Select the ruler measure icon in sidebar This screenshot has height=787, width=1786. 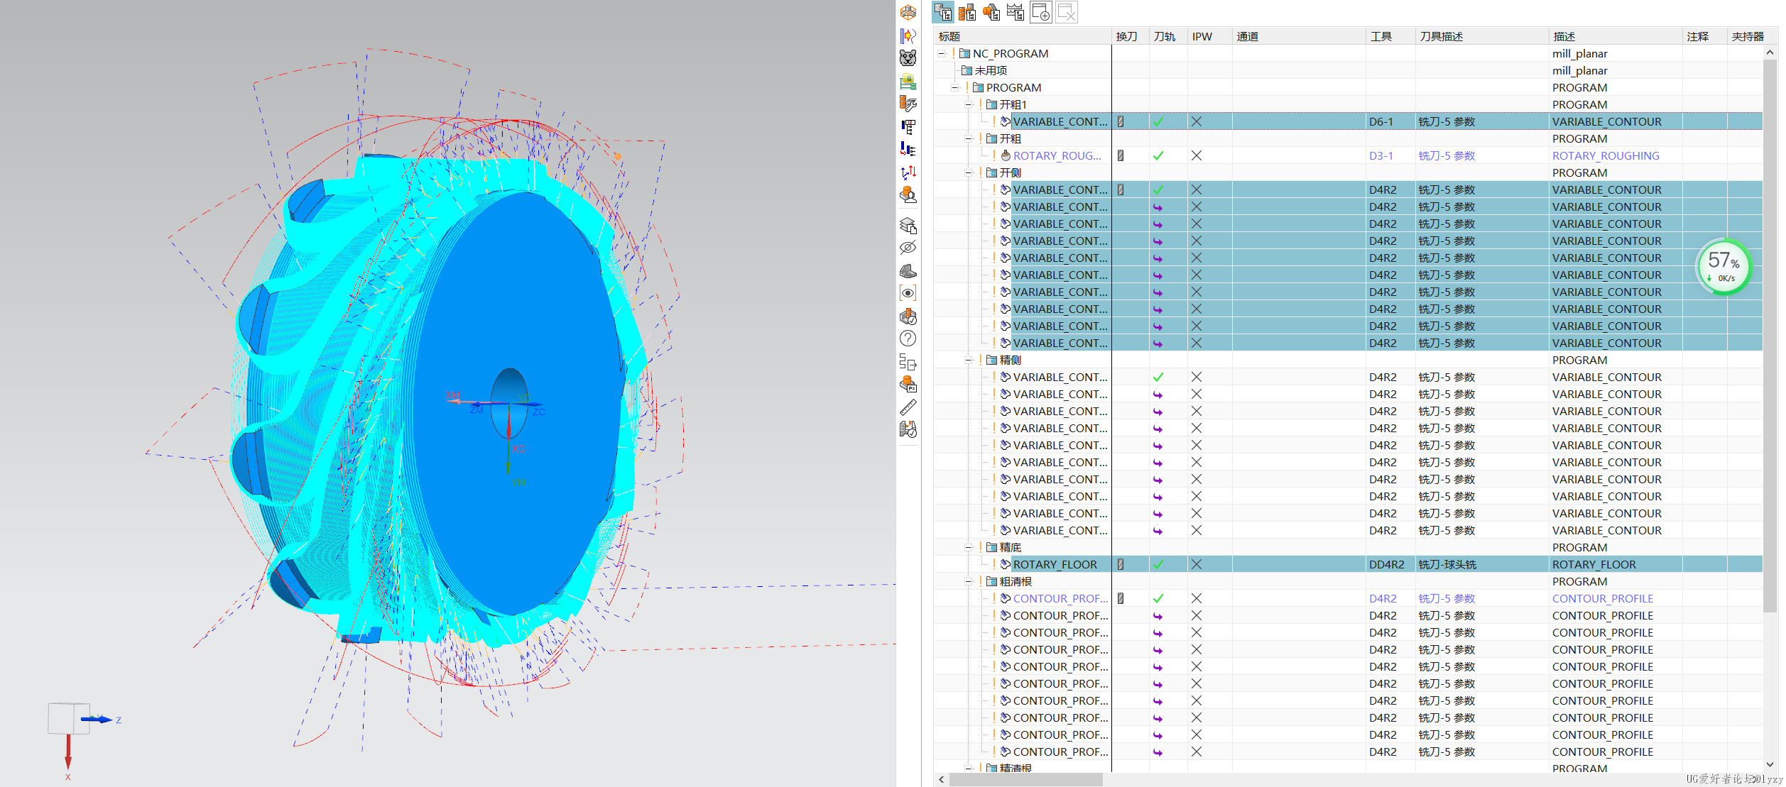[908, 407]
